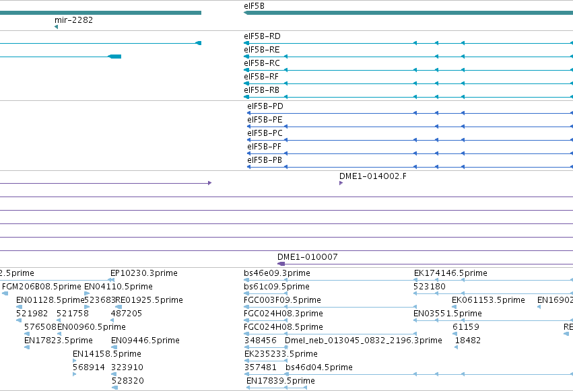Click the mir-2282 gene label
Image resolution: width=573 pixels, height=391 pixels.
pyautogui.click(x=73, y=20)
